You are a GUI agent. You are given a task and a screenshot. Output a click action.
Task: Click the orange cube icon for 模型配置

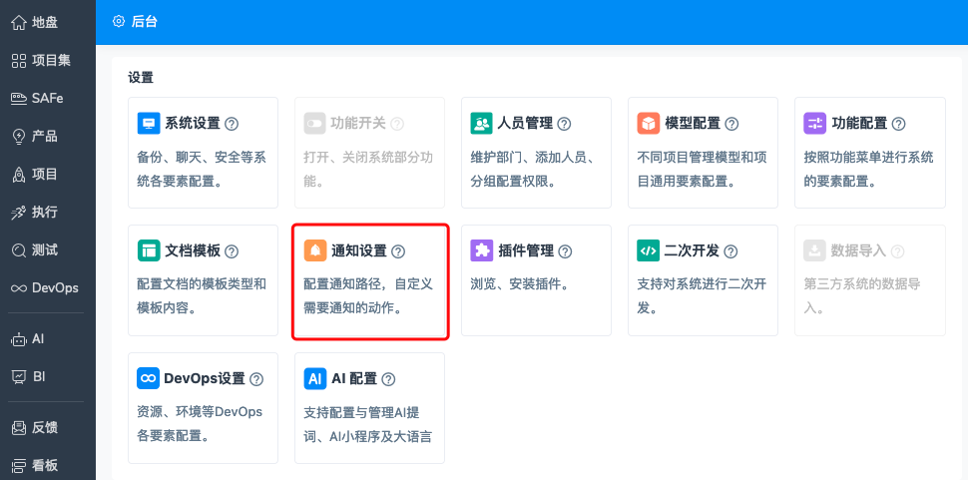click(649, 124)
